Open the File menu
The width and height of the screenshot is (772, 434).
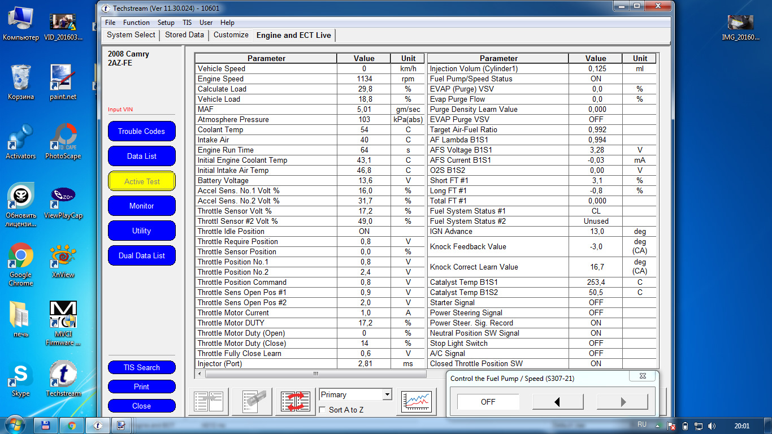(x=110, y=23)
